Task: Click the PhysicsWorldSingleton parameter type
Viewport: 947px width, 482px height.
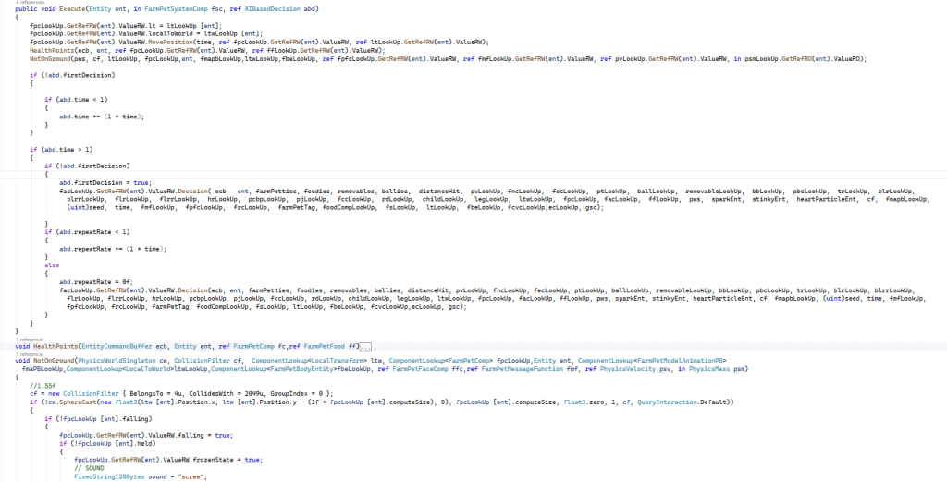Action: click(120, 359)
